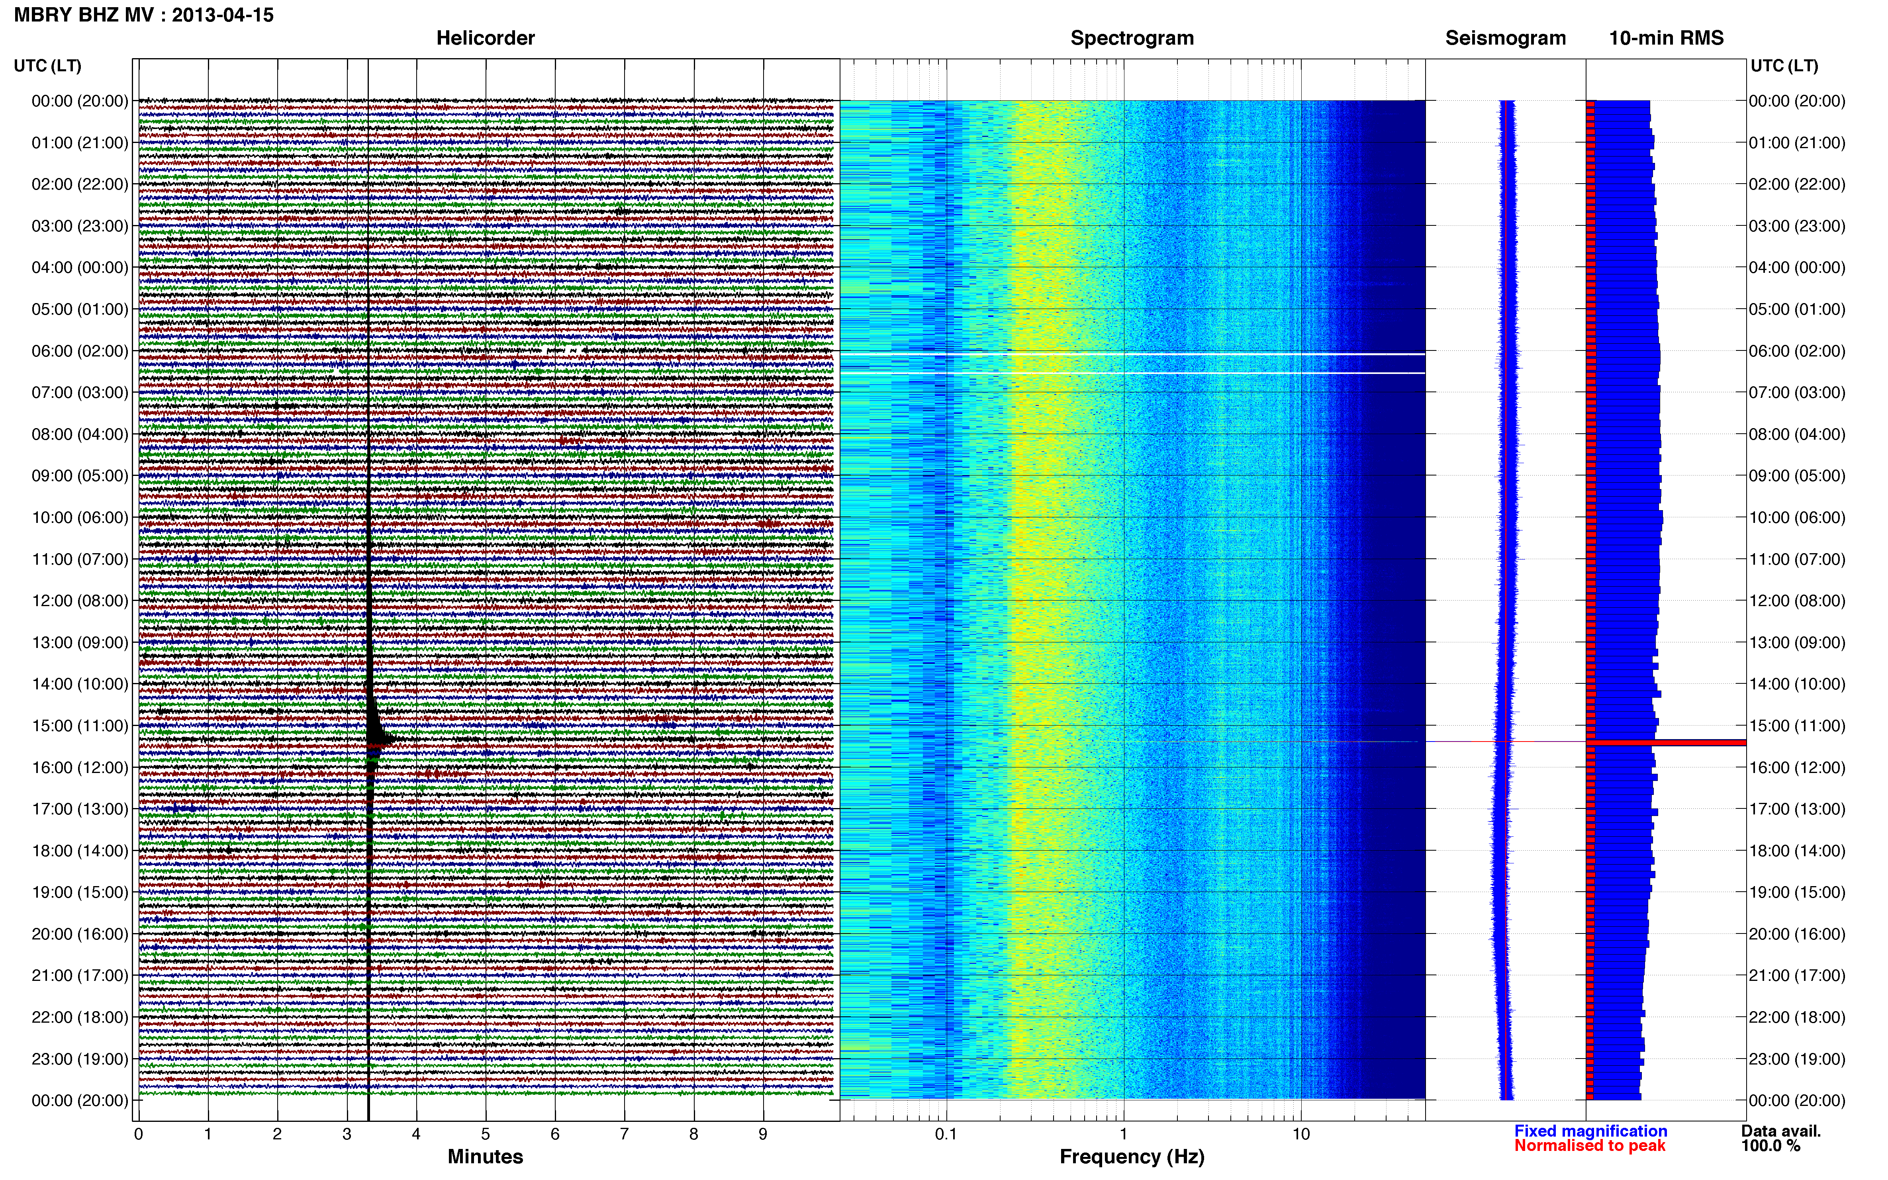Click the upper white data gap line in spectrogram

(1132, 354)
